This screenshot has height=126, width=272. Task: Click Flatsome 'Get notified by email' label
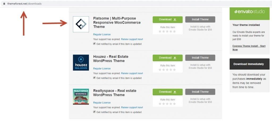click(119, 44)
